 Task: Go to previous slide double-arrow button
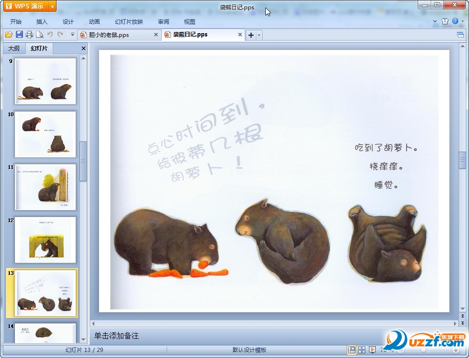click(462, 316)
